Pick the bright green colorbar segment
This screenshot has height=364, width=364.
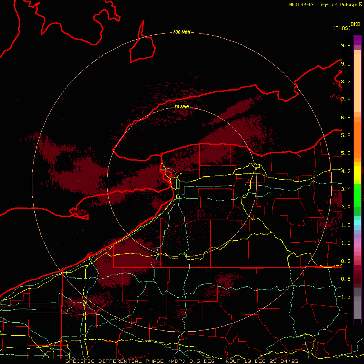pyautogui.click(x=357, y=195)
